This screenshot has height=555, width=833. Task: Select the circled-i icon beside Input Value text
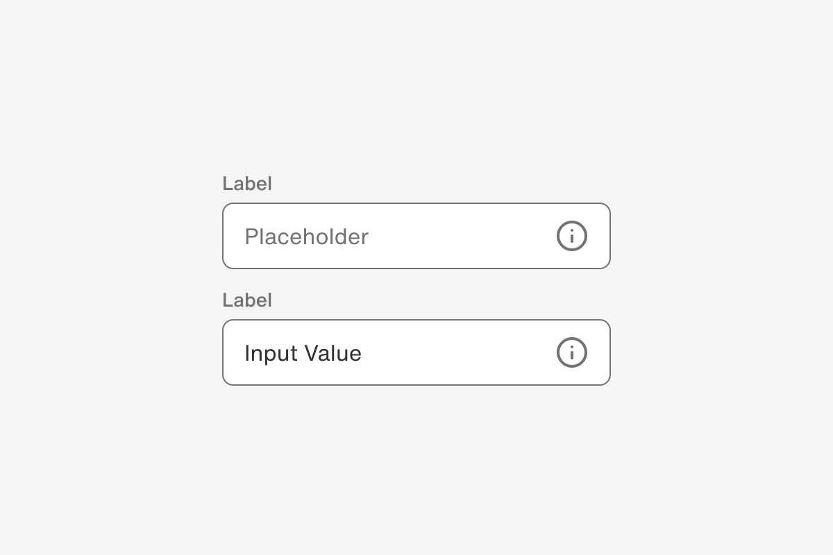click(x=571, y=352)
